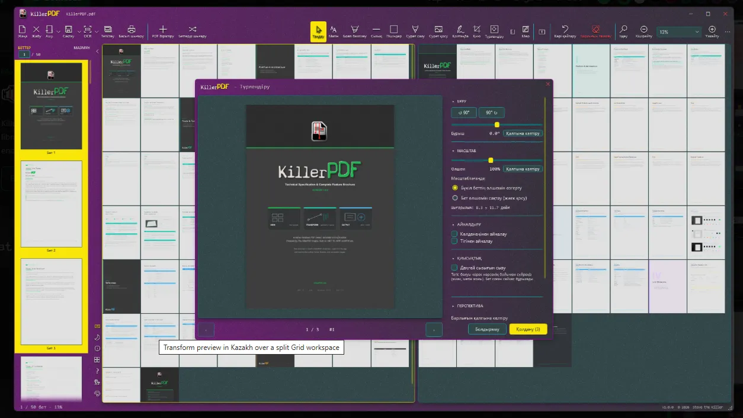Click the text box icon beside Мөр

[542, 31]
